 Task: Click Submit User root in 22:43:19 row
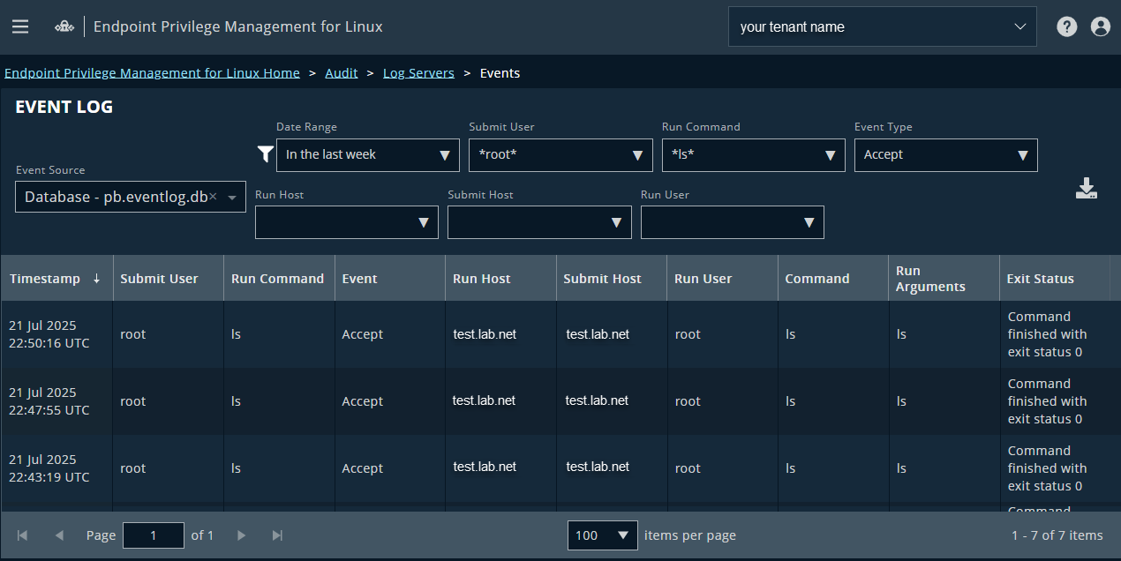point(133,468)
